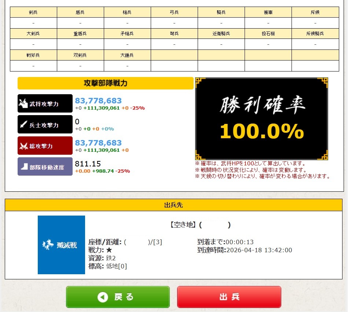This screenshot has width=348, height=312.
Task: Click the 殲滅戦 blue battle image
Action: pos(61,245)
